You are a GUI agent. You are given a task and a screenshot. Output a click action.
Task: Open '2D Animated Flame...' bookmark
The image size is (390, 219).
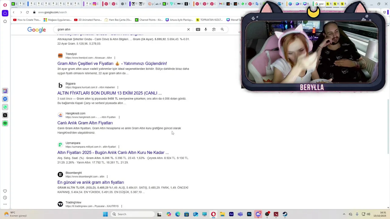(88, 20)
